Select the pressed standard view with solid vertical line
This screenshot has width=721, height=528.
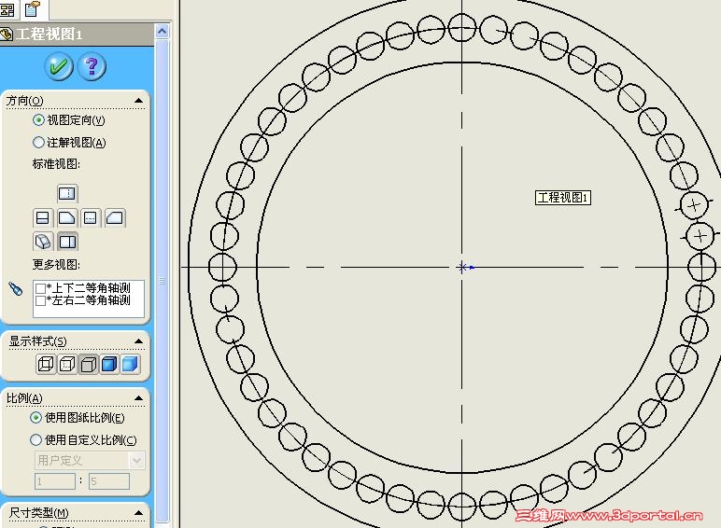67,242
